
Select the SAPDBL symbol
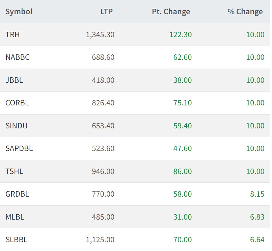tap(19, 149)
